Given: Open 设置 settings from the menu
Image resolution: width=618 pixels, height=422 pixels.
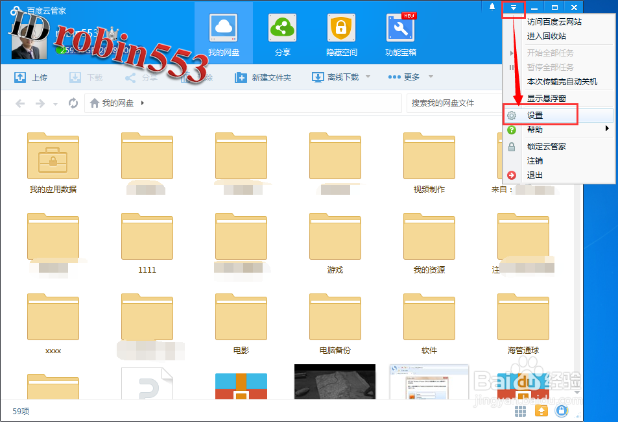Looking at the screenshot, I should (x=558, y=116).
